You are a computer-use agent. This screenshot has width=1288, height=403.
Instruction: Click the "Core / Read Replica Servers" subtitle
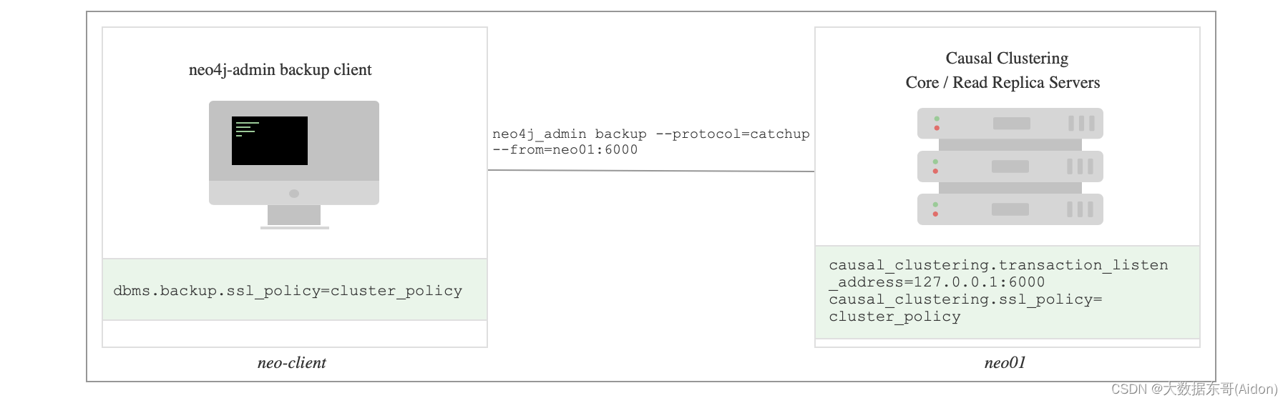[1002, 83]
